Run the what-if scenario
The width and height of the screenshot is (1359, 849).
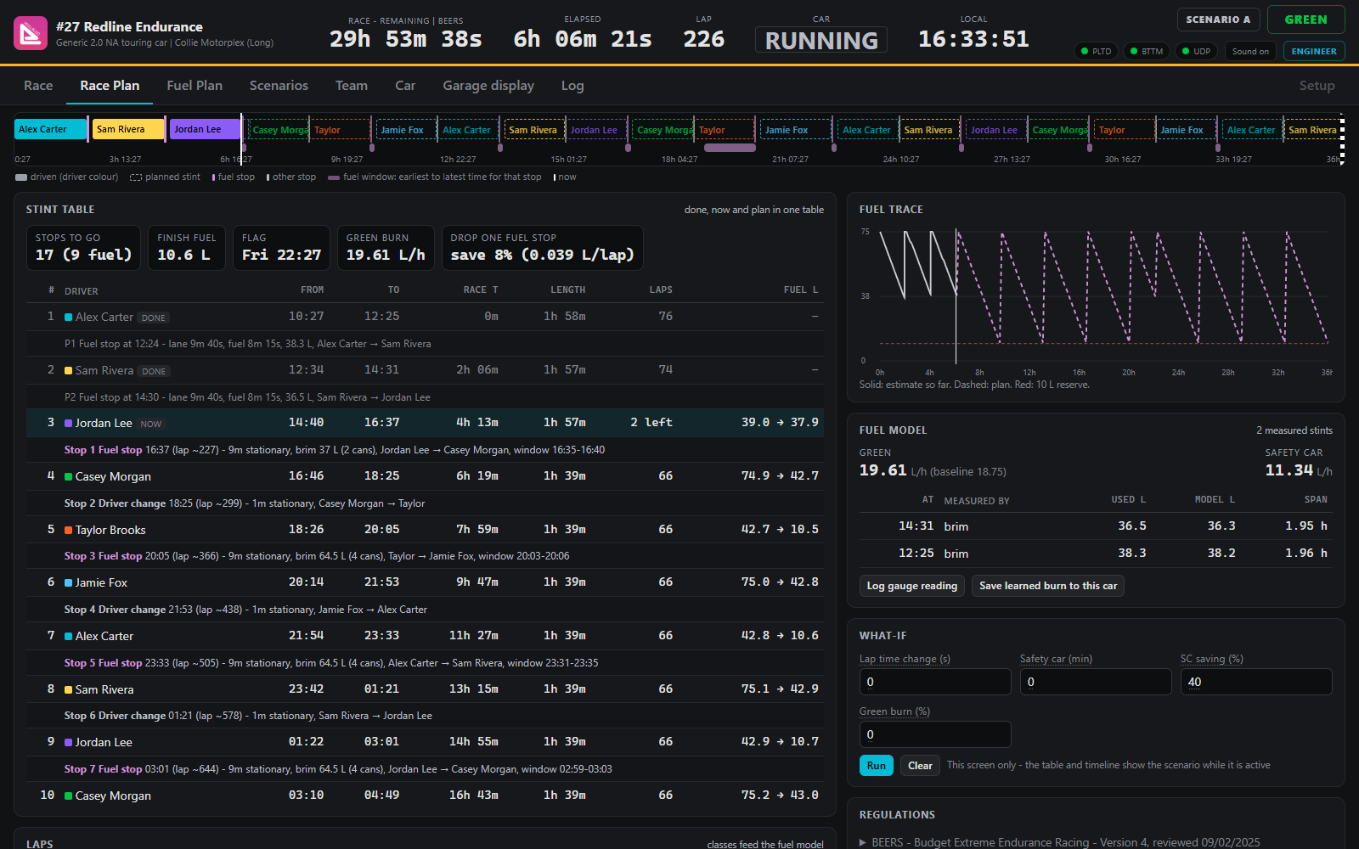[x=876, y=766]
